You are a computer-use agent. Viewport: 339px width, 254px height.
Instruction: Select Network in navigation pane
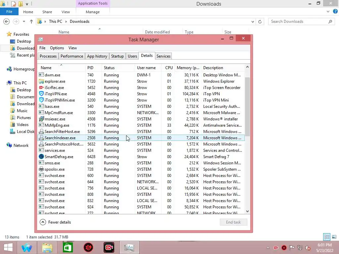[18, 146]
